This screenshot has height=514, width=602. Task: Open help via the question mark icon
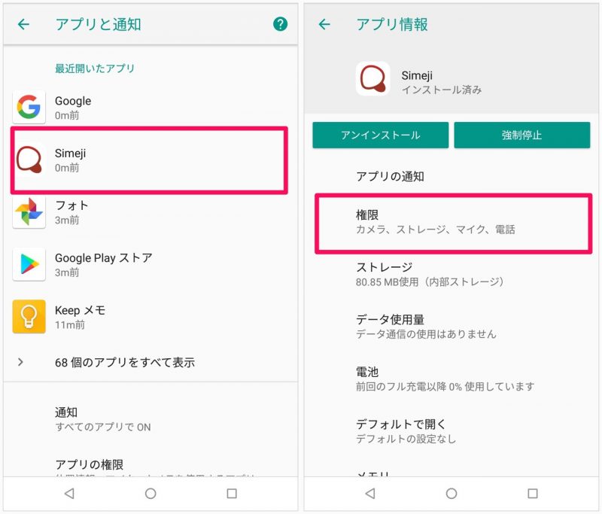click(280, 24)
